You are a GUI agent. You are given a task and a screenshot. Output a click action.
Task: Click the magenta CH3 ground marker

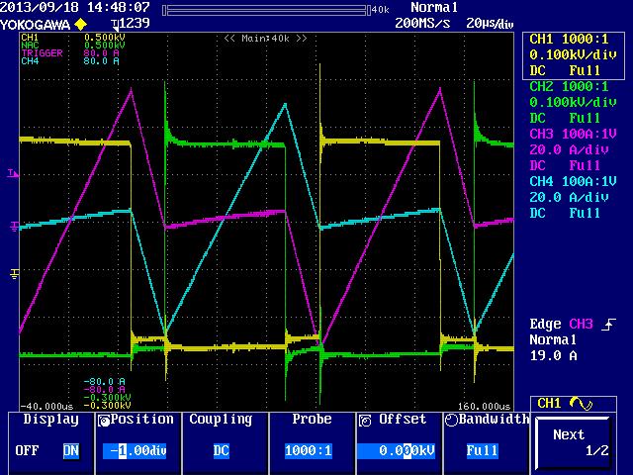(x=14, y=227)
